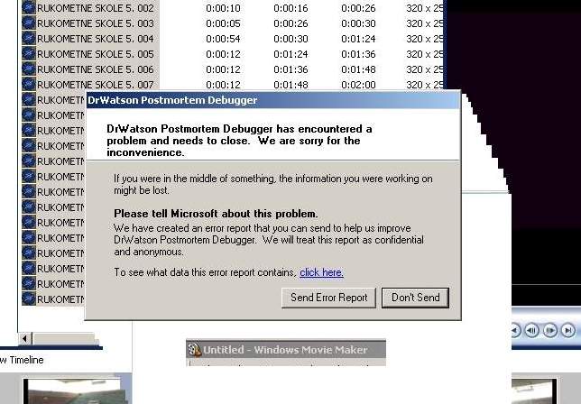
Task: Click the Windows Movie Maker title icon
Action: (x=195, y=350)
